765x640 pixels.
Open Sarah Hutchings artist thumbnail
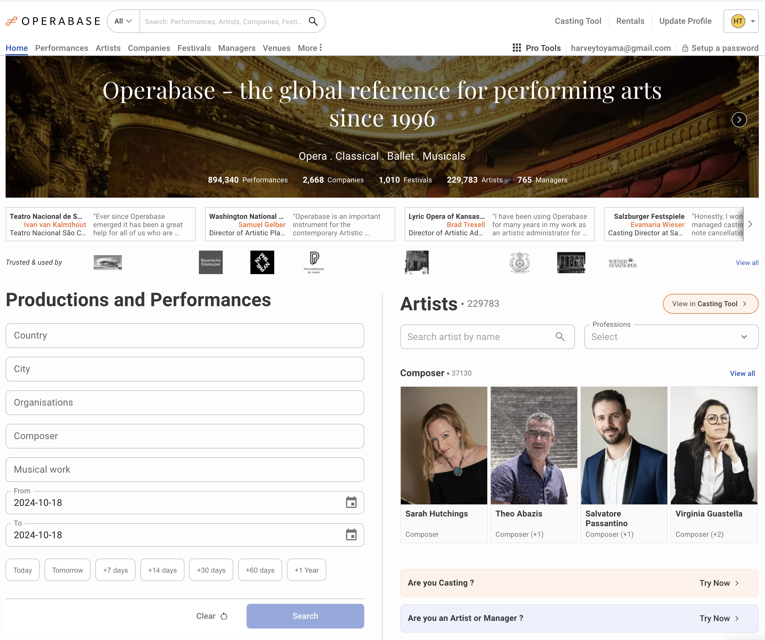pyautogui.click(x=444, y=445)
